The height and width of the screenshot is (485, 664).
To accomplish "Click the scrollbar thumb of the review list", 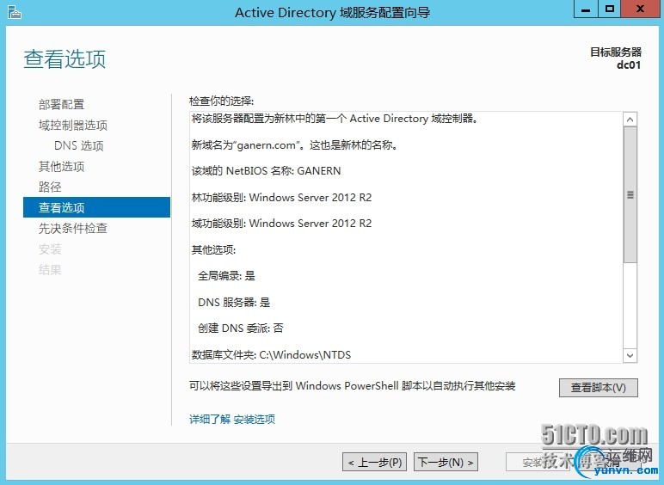I will [x=630, y=194].
